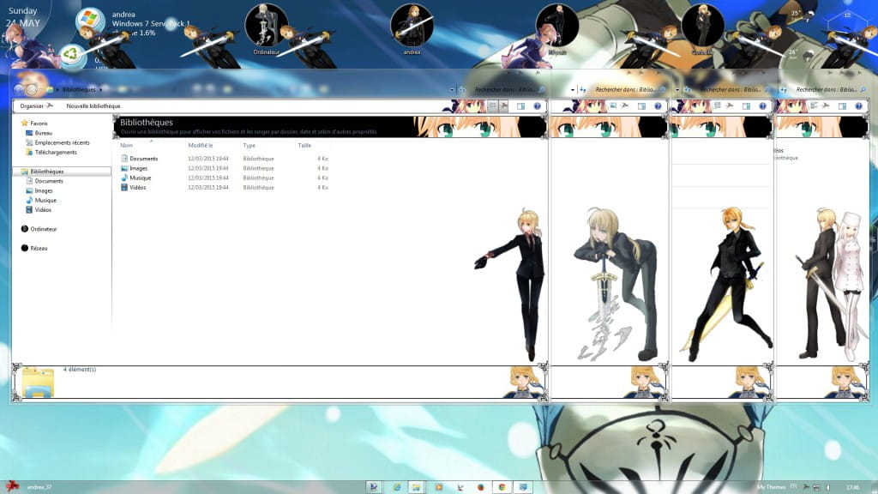This screenshot has height=494, width=878.
Task: Click the Help icon on the Explorer toolbar
Action: 536,105
